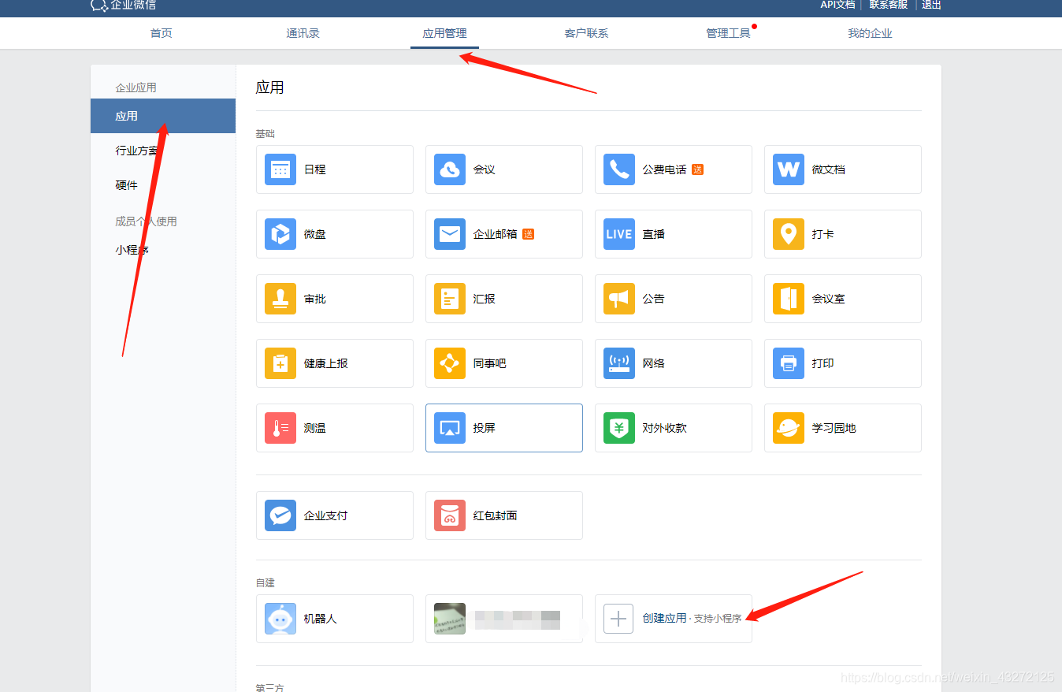1062x692 pixels.
Task: Click the 送 badge beside 公费电话
Action: tap(697, 169)
